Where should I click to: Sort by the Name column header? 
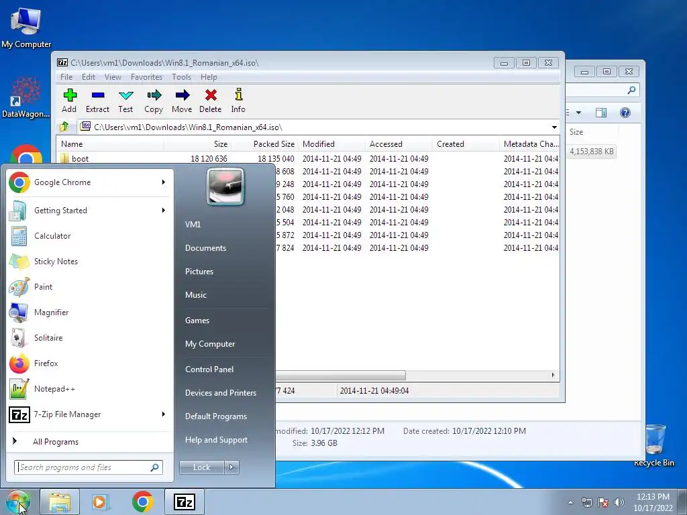[111, 144]
